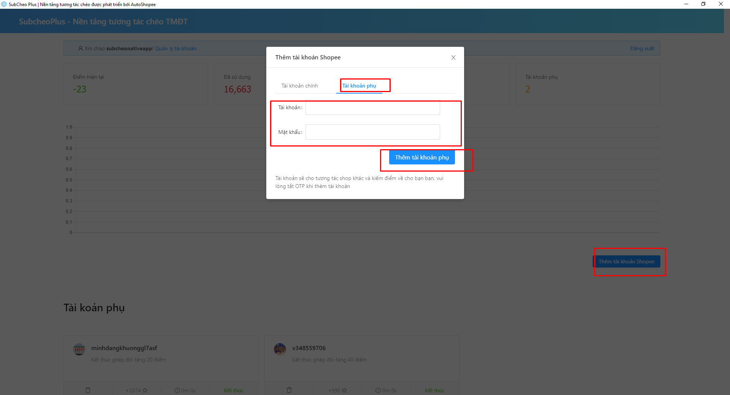Click the star icon next to +3374

[145, 390]
